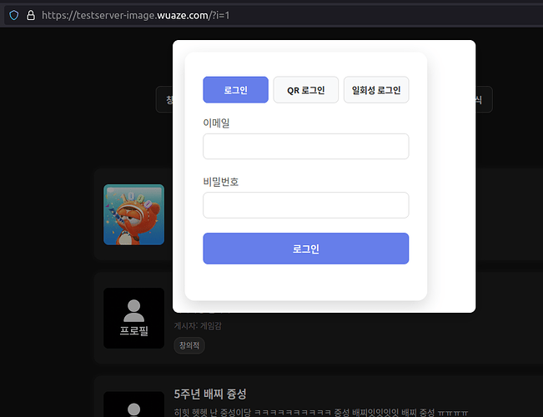
Task: Click the post description starting with 히힛 헷헷
Action: pyautogui.click(x=320, y=412)
